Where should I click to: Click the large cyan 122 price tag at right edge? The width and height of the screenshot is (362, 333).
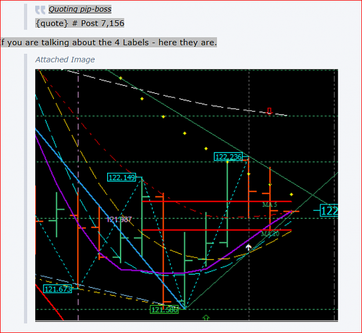click(329, 210)
